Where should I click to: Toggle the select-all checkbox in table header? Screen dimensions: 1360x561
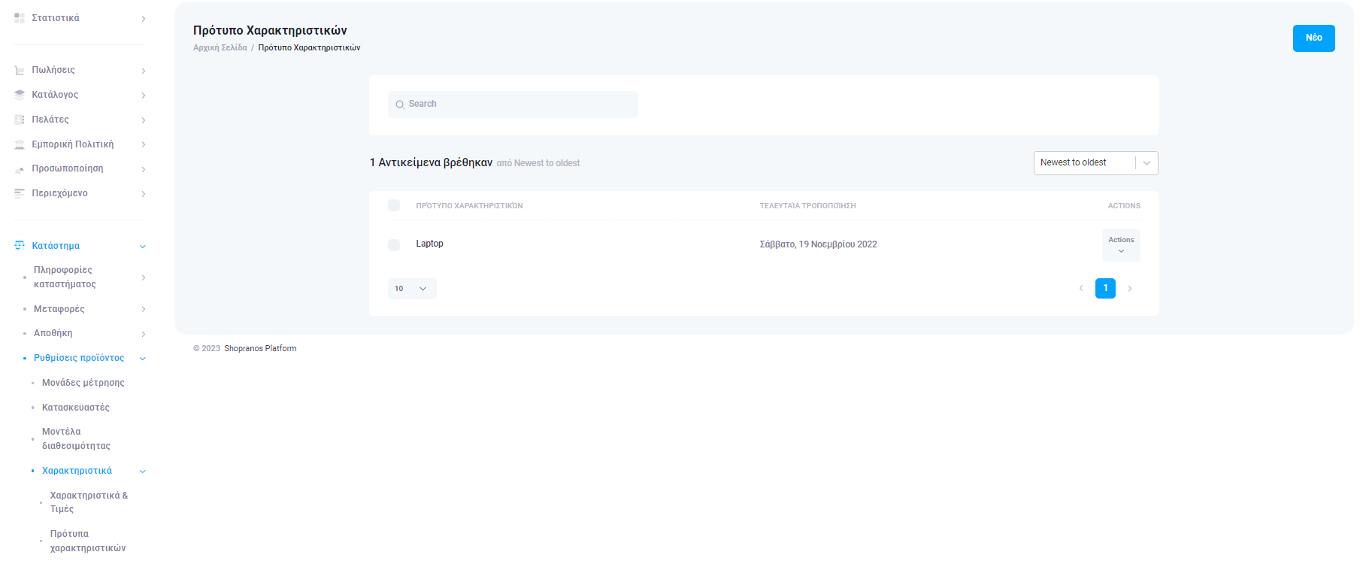393,205
